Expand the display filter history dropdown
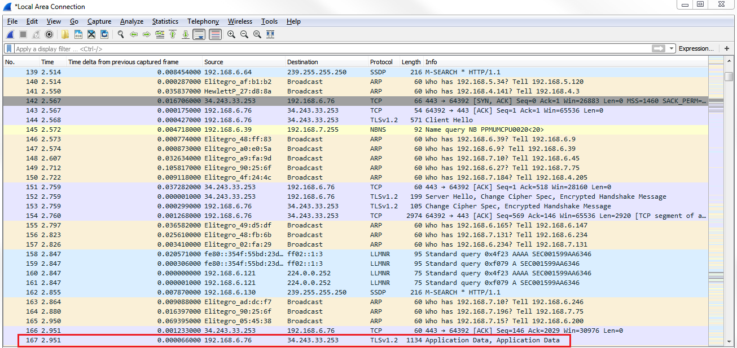 pyautogui.click(x=671, y=49)
